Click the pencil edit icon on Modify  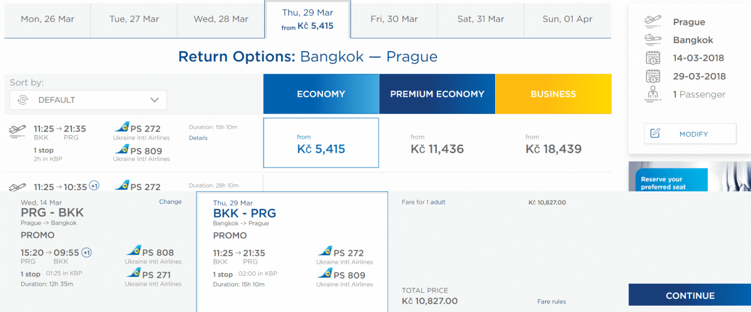[x=655, y=134]
